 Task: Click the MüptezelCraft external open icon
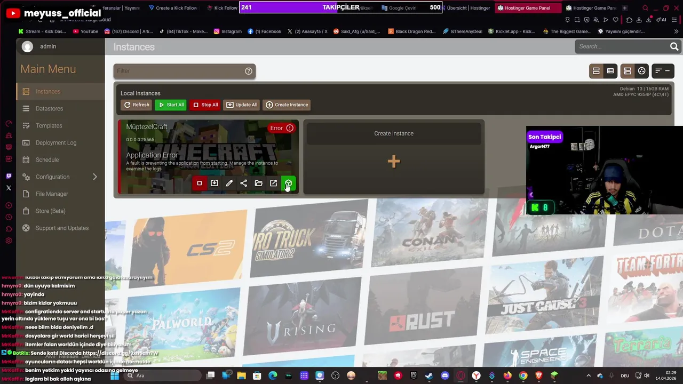(x=274, y=183)
